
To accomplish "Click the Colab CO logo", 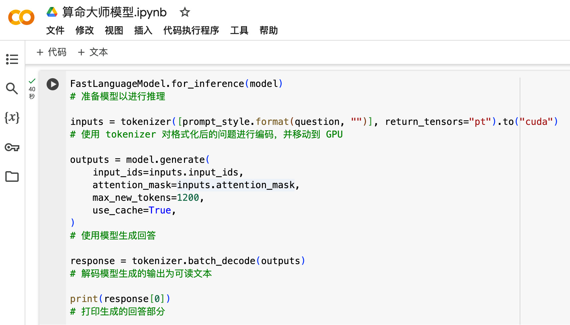I will [x=21, y=17].
